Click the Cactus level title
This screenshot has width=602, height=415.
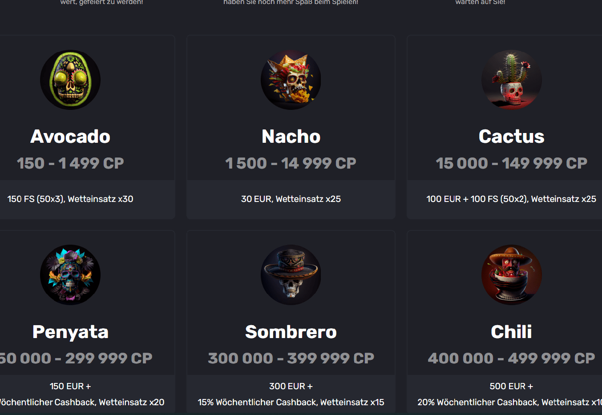pos(512,137)
